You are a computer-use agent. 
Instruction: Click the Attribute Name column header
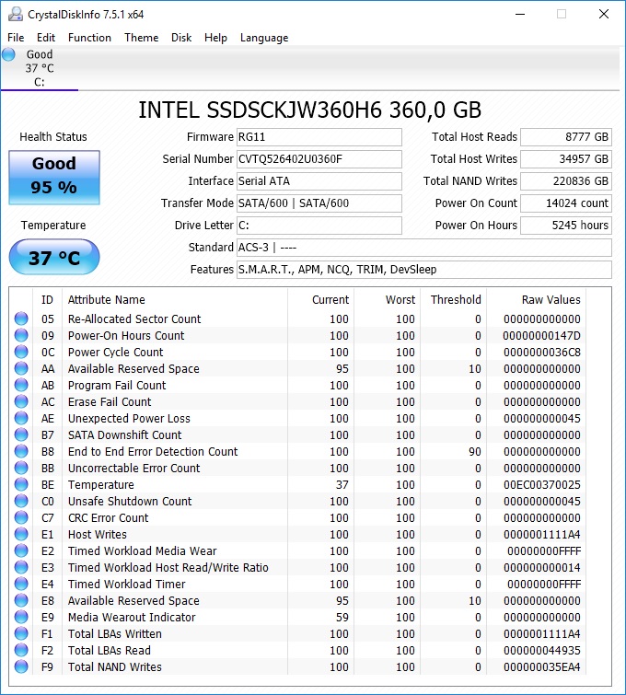175,300
